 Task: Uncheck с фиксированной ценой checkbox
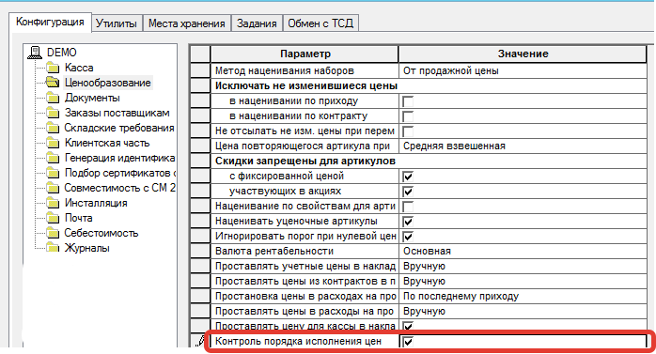click(x=408, y=177)
